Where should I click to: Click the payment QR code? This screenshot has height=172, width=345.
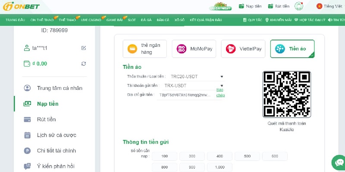tap(287, 94)
